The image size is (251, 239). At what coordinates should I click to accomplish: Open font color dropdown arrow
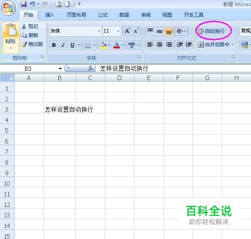(x=123, y=45)
